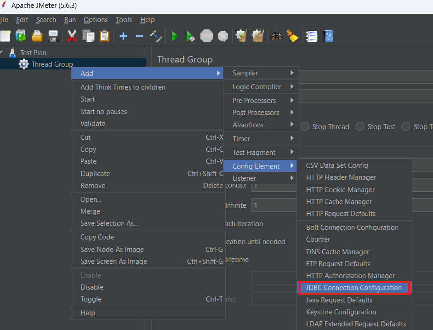Expand the Post Processors submenu
This screenshot has width=433, height=330.
(x=261, y=113)
